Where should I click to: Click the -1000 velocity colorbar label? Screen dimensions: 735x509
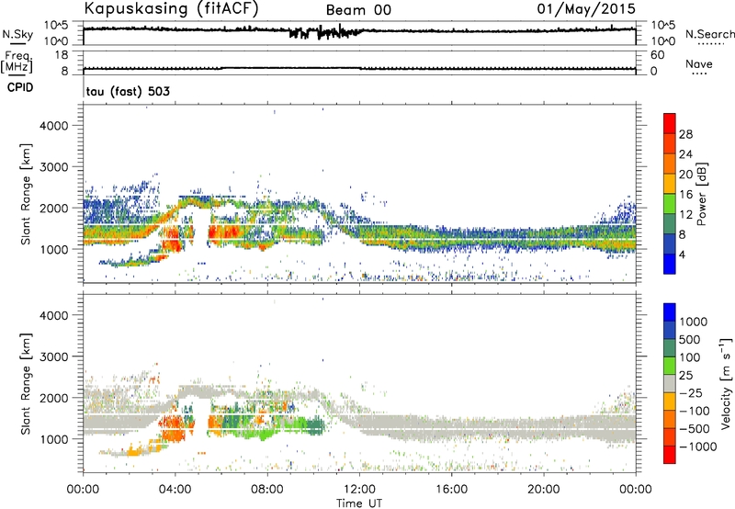[x=698, y=447]
